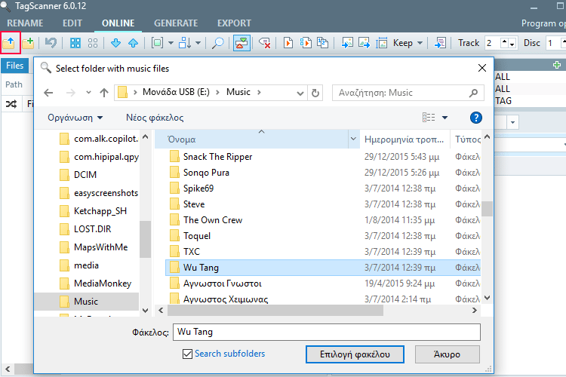Open the Όνομα column filter dropdown
Viewport: 566px width, 377px height.
(x=353, y=139)
